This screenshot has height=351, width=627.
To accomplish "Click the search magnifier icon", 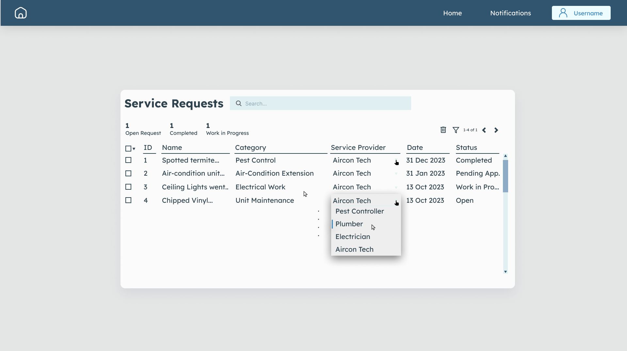I will click(x=239, y=103).
